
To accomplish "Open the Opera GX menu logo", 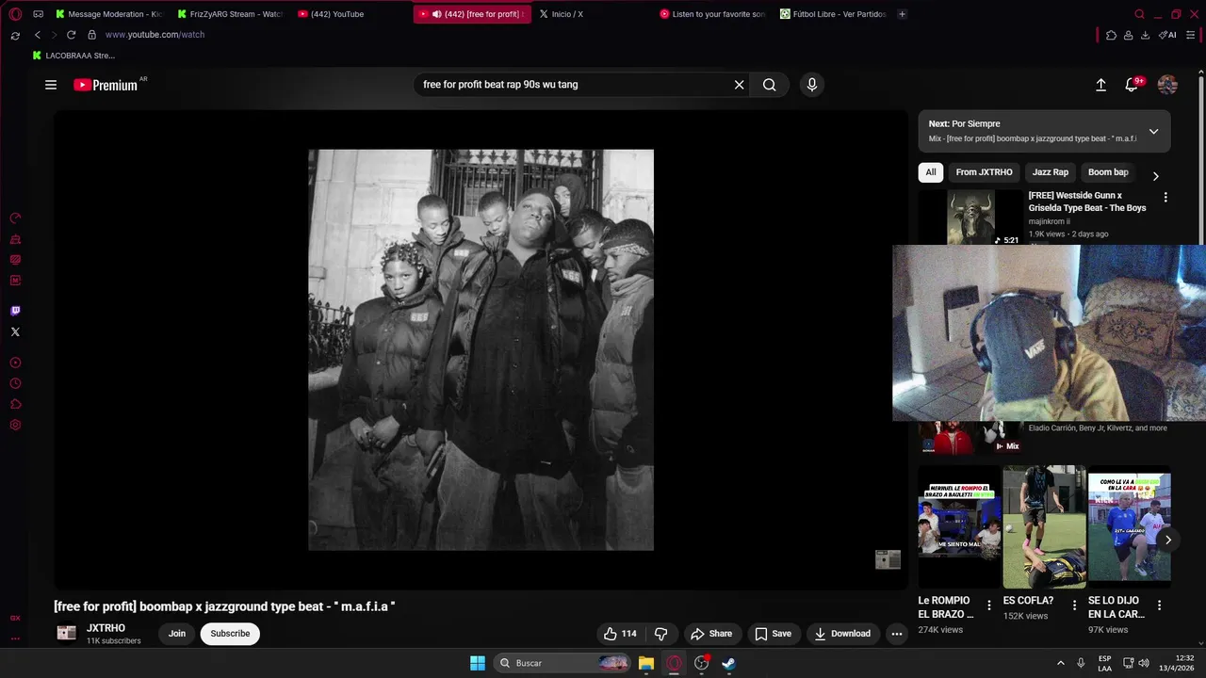I will click(15, 14).
